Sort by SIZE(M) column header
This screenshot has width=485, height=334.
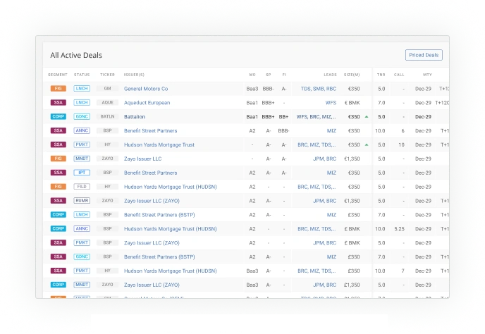(x=352, y=75)
